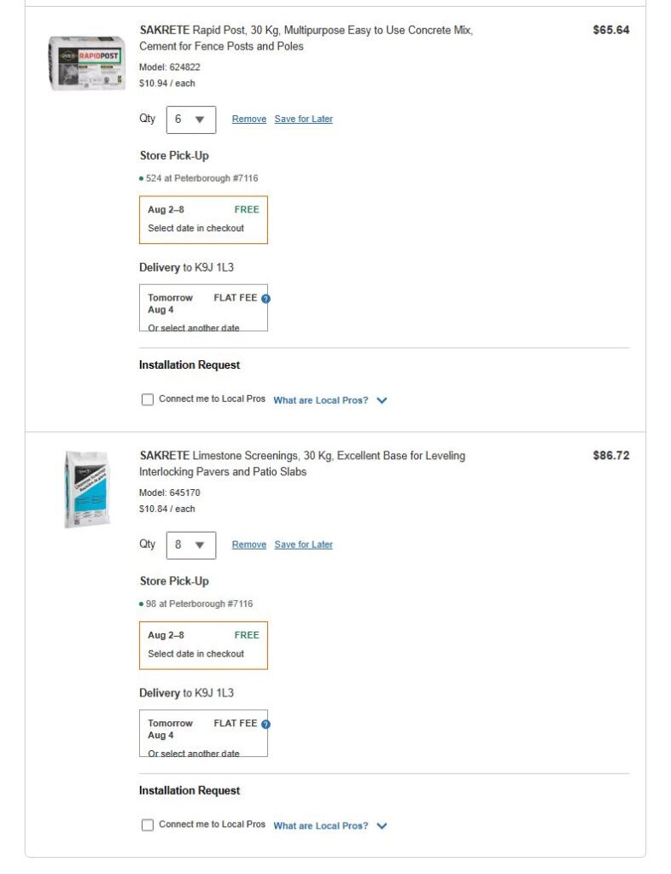The width and height of the screenshot is (671, 874).
Task: Remove SAKRETE Rapid Post from cart
Action: (x=248, y=119)
